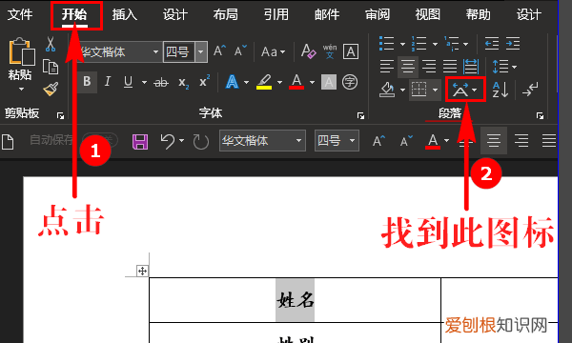
Task: Apply a character border with the boxed A icon
Action: 351,51
